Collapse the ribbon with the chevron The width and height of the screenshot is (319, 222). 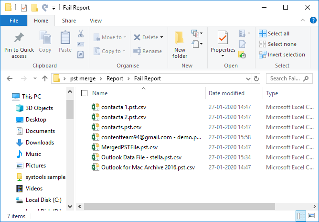point(303,20)
